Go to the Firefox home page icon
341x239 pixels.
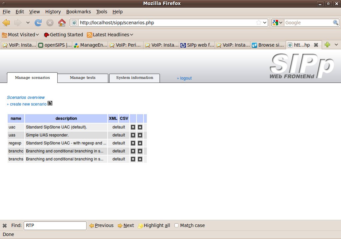(x=62, y=23)
